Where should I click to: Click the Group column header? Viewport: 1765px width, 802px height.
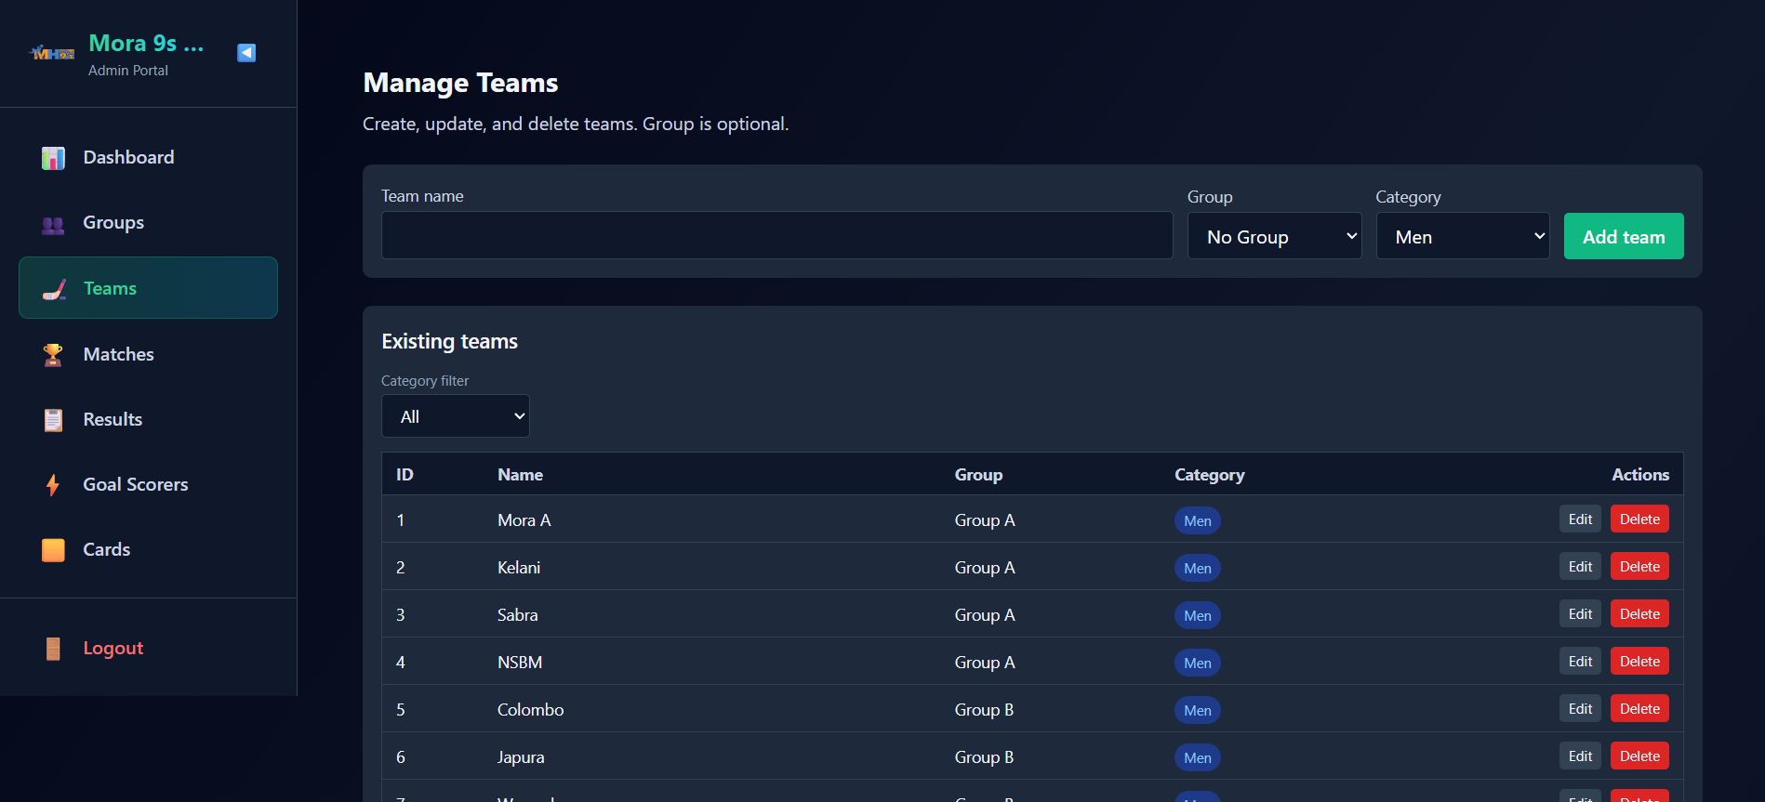[978, 475]
